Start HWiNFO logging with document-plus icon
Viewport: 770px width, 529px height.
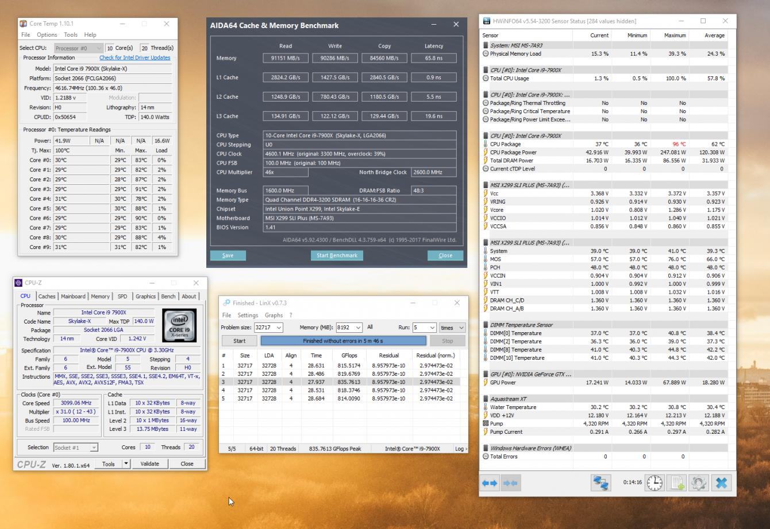click(677, 483)
